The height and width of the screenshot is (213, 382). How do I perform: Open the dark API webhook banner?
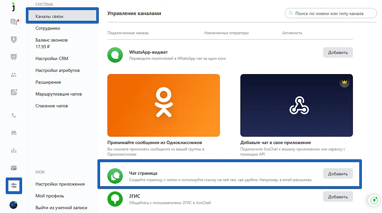click(x=296, y=105)
